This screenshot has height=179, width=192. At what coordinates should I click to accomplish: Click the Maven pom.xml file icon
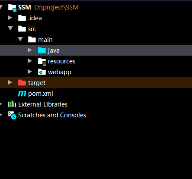pos(22,94)
